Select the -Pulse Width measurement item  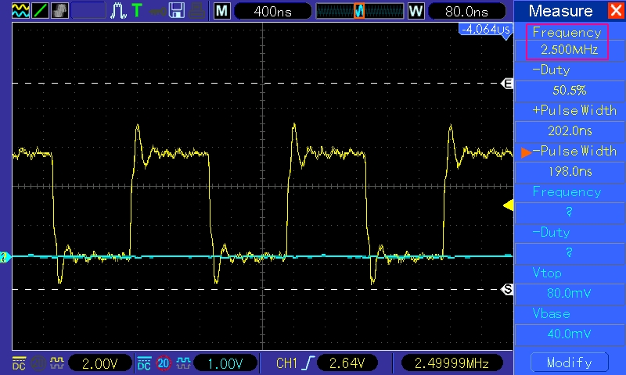pyautogui.click(x=574, y=151)
